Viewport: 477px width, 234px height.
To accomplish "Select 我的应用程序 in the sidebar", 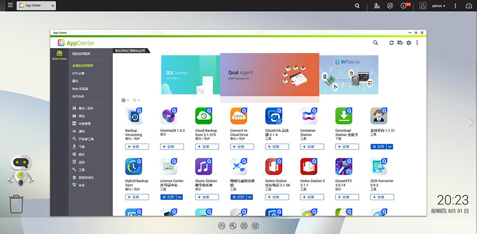I will pos(82,53).
